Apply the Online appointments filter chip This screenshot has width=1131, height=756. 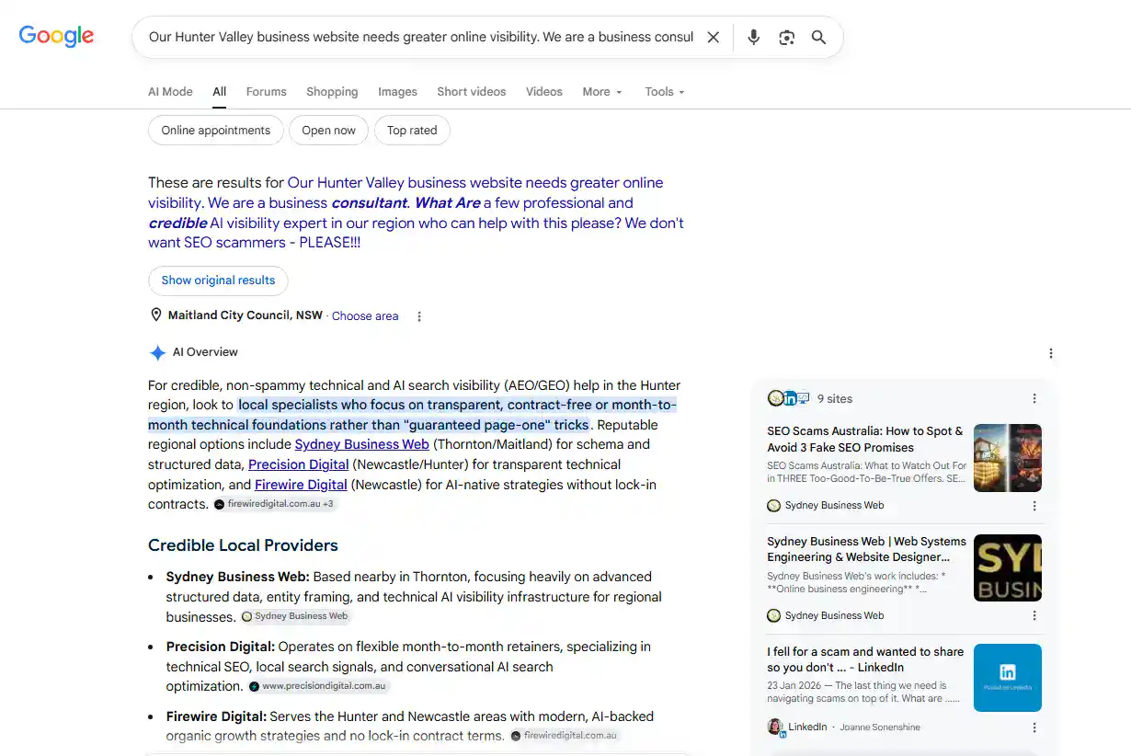click(x=216, y=131)
